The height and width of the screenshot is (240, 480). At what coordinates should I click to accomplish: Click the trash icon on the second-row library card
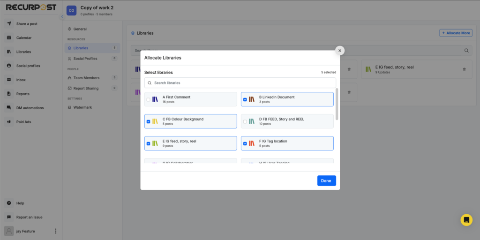(349, 92)
